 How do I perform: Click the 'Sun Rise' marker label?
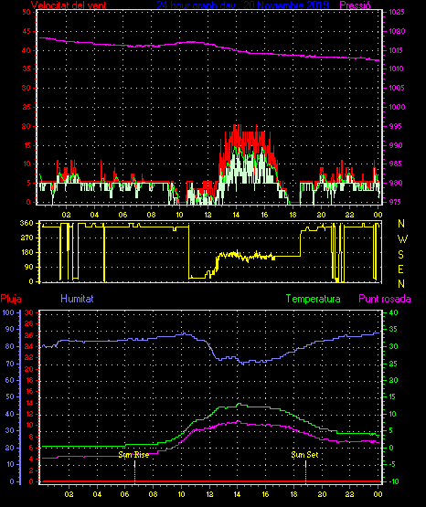[x=133, y=455]
